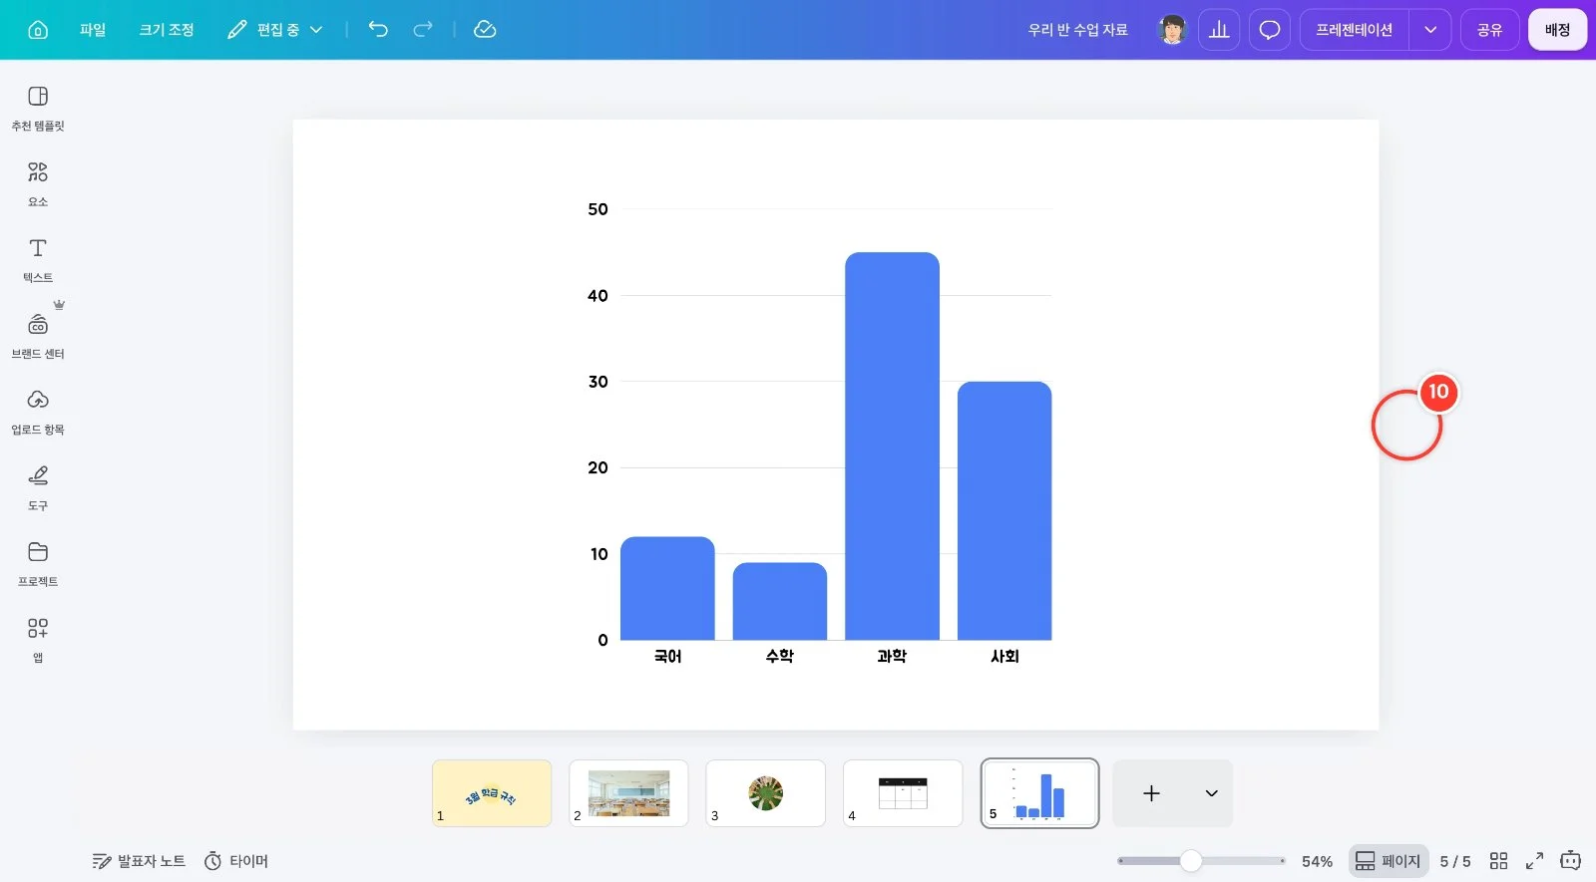This screenshot has height=882, width=1596.
Task: Open the grid view icon
Action: pyautogui.click(x=1498, y=861)
